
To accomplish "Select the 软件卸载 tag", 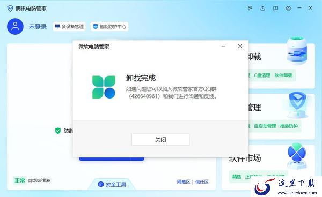I will pos(283,75).
